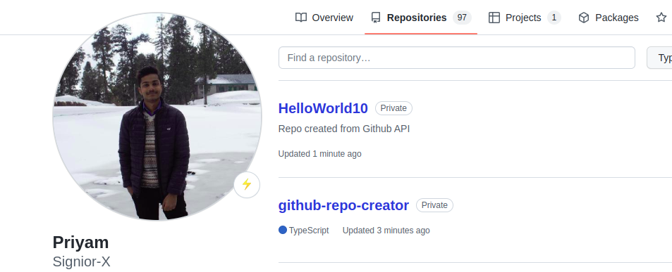
Task: Open the github-repo-creator repository link
Action: click(343, 205)
